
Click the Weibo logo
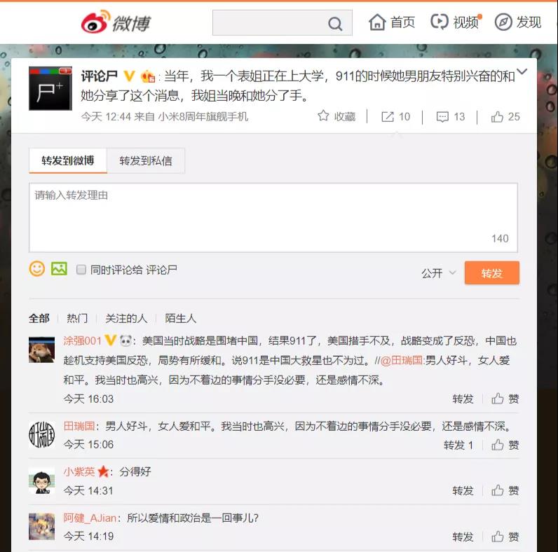coord(116,22)
